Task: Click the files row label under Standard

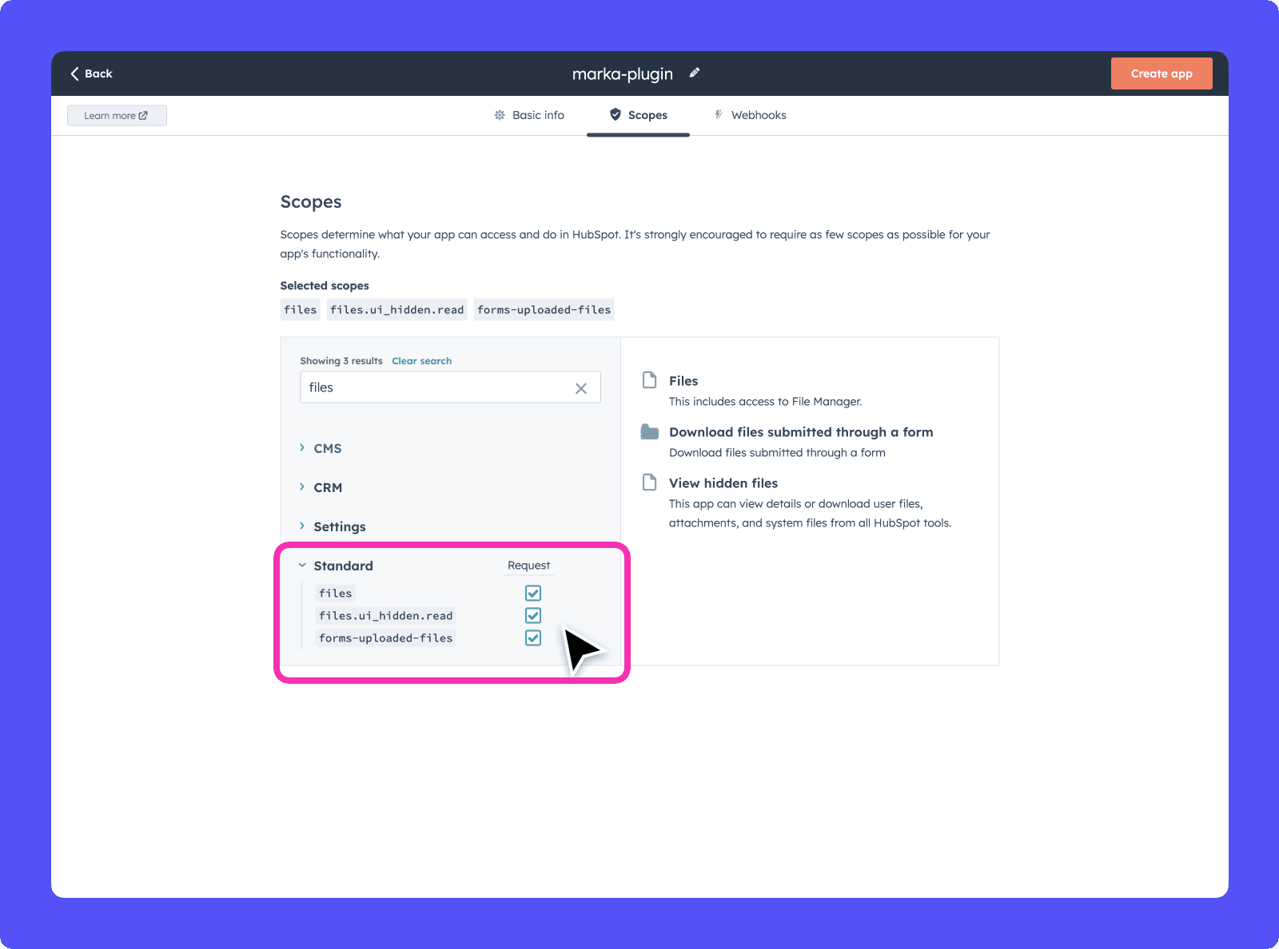Action: coord(336,594)
